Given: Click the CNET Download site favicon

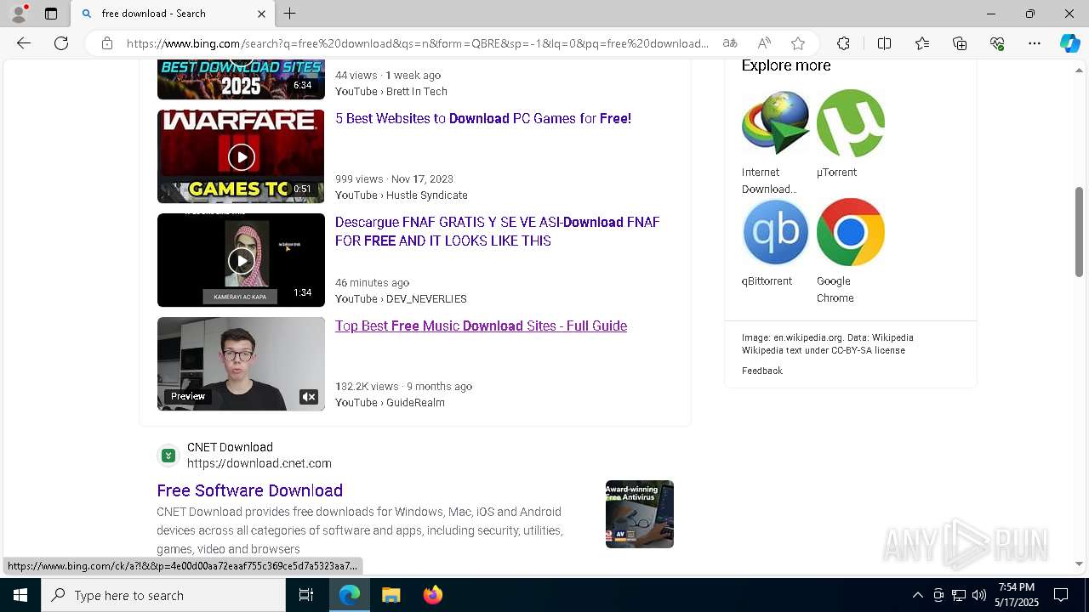Looking at the screenshot, I should pyautogui.click(x=168, y=456).
